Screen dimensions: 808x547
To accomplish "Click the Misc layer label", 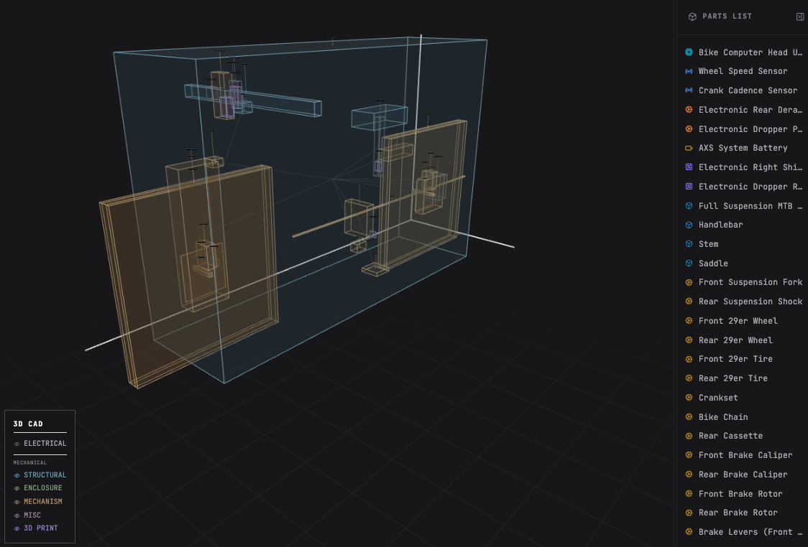I will coord(32,515).
